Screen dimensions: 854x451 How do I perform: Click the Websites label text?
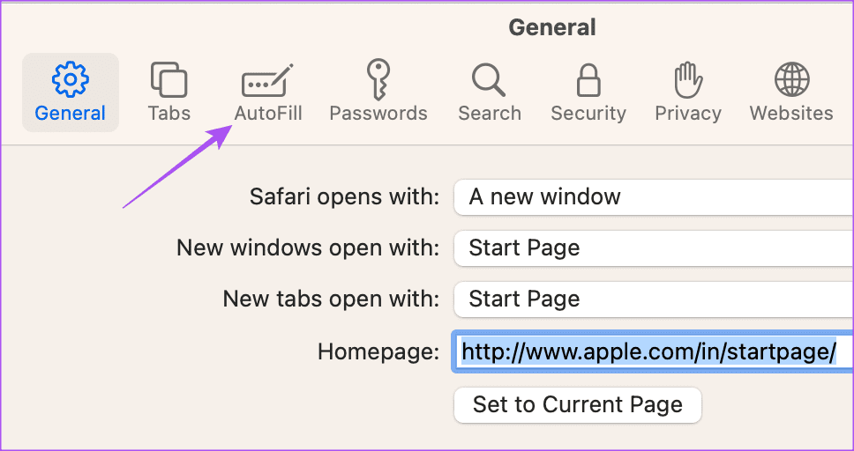[x=791, y=113]
